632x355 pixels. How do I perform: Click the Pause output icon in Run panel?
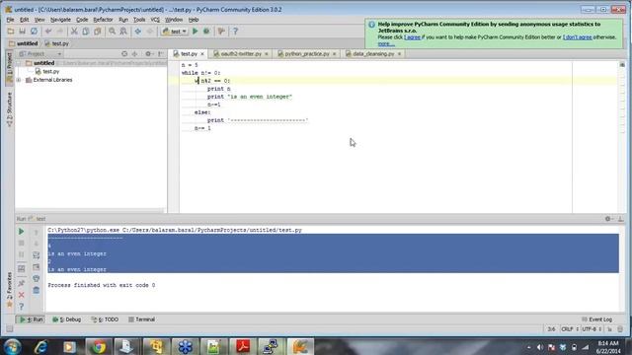pos(21,254)
